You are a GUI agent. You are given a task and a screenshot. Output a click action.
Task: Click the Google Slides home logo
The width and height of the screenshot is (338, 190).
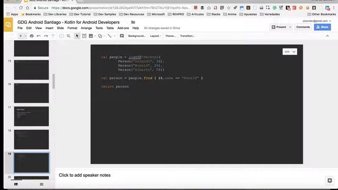(8, 25)
